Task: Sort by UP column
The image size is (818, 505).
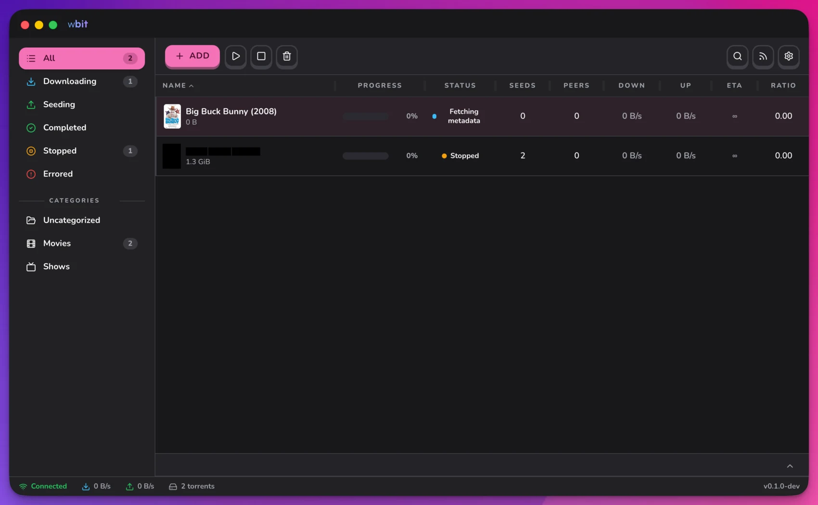Action: tap(686, 86)
